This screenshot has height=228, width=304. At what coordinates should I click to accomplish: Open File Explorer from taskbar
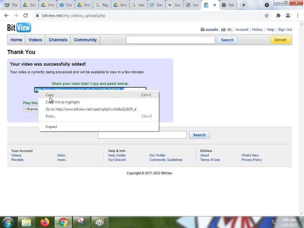(x=26, y=222)
